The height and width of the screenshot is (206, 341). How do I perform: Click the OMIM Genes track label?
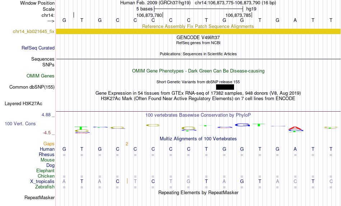pos(41,76)
